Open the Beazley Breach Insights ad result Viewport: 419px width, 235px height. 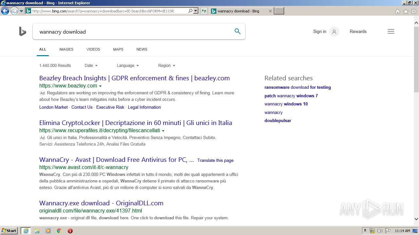(135, 78)
